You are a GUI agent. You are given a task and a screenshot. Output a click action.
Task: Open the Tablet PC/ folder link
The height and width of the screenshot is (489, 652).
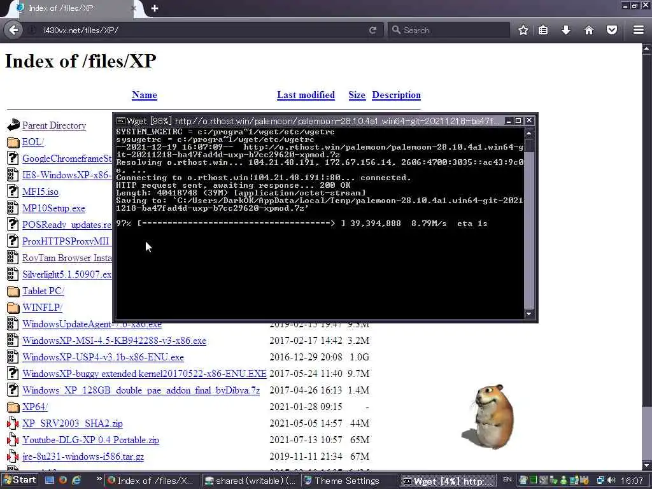43,291
